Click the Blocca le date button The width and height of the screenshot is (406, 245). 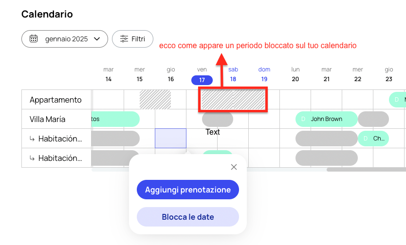[x=188, y=217]
